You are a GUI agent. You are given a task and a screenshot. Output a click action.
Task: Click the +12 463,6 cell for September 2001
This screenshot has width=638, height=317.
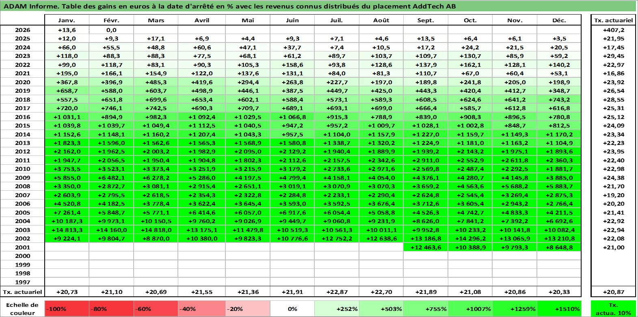point(426,247)
